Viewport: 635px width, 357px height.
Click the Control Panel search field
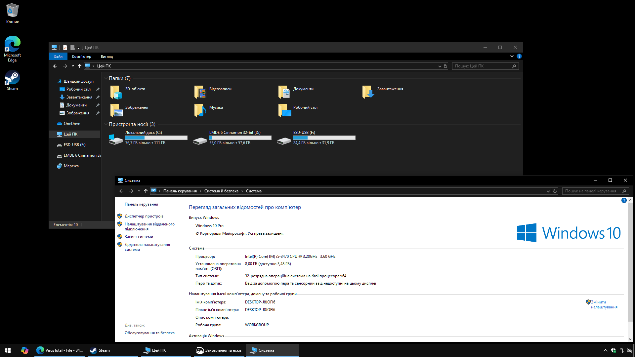point(595,191)
